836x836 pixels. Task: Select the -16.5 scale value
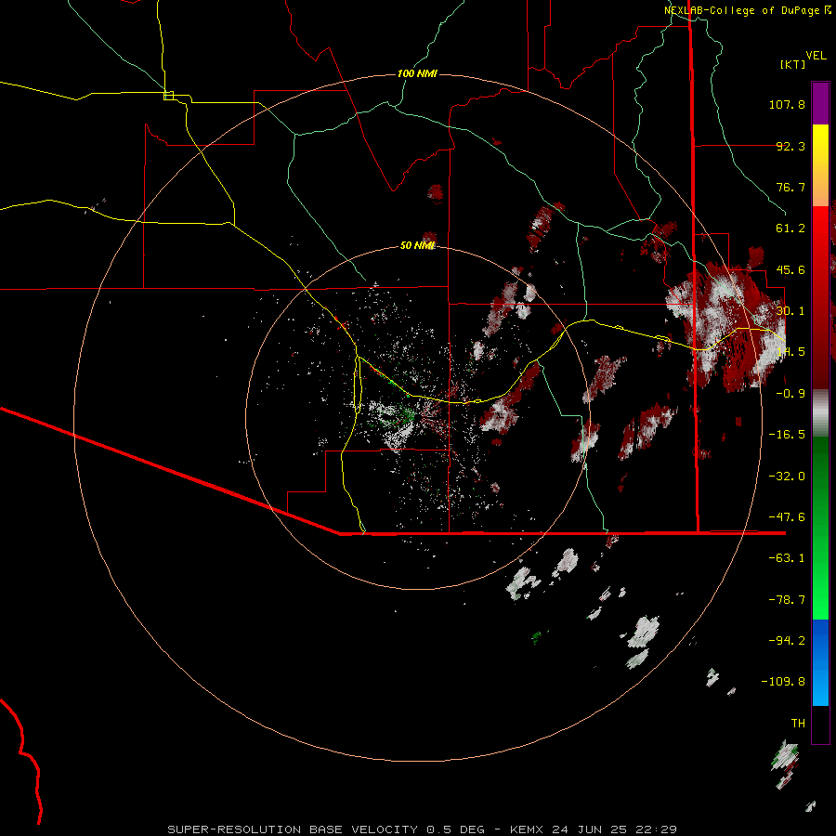787,435
